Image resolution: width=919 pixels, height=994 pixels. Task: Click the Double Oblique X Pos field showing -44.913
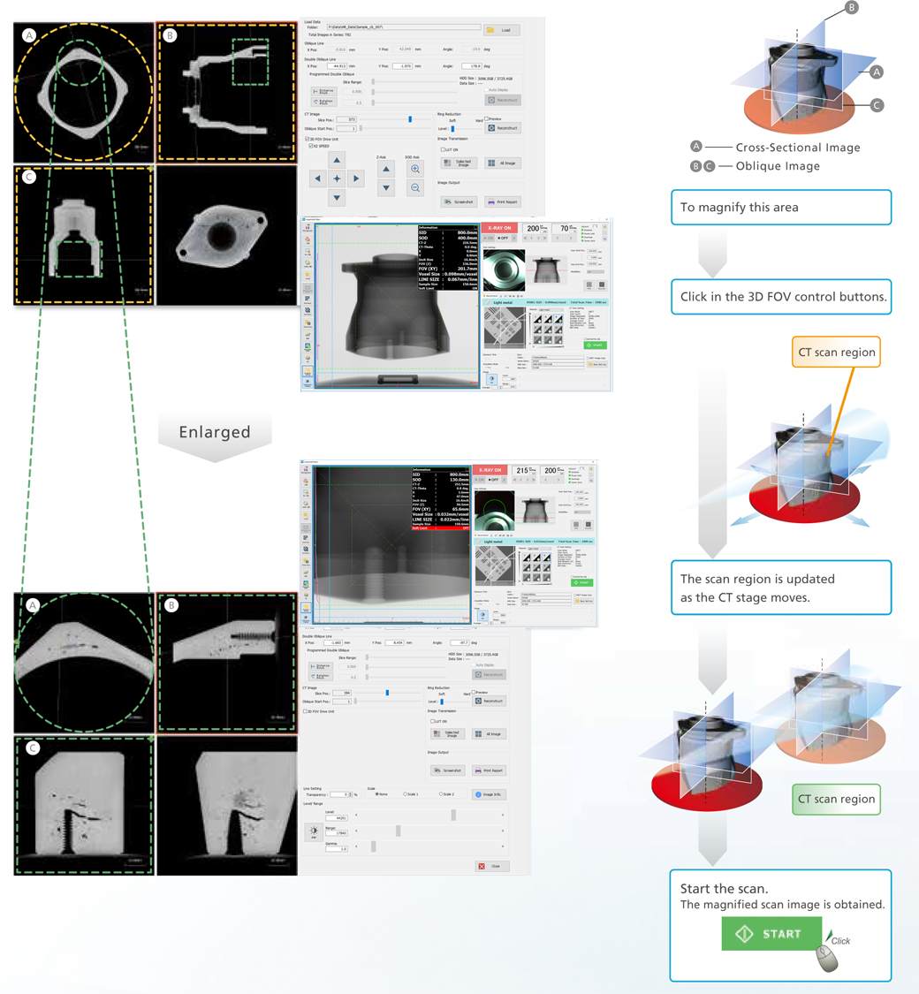pos(338,66)
